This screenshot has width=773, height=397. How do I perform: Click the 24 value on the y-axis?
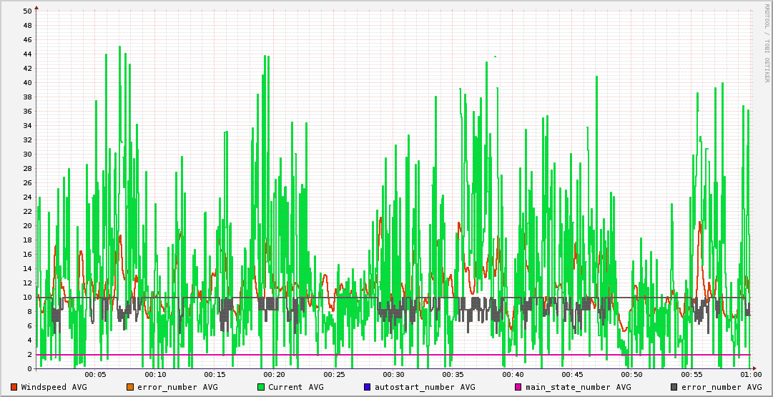(x=27, y=197)
